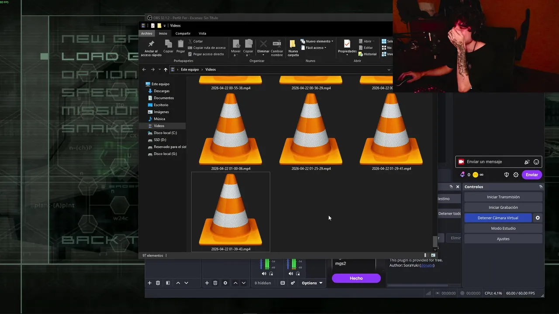Click the purple Hecho button
This screenshot has height=314, width=559.
(356, 278)
